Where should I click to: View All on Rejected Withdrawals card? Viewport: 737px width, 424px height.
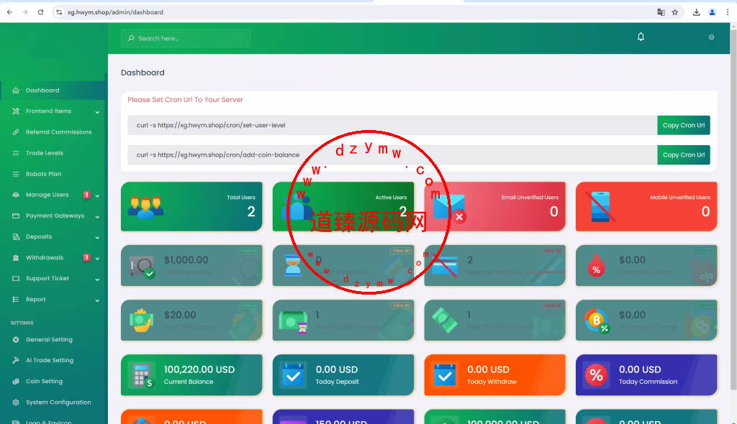pos(552,305)
